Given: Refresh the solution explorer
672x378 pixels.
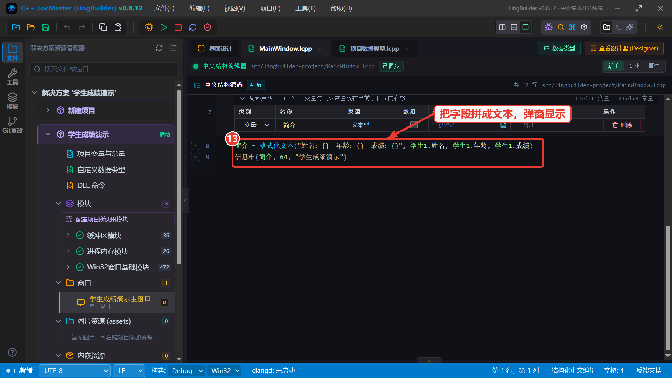Looking at the screenshot, I should [160, 48].
